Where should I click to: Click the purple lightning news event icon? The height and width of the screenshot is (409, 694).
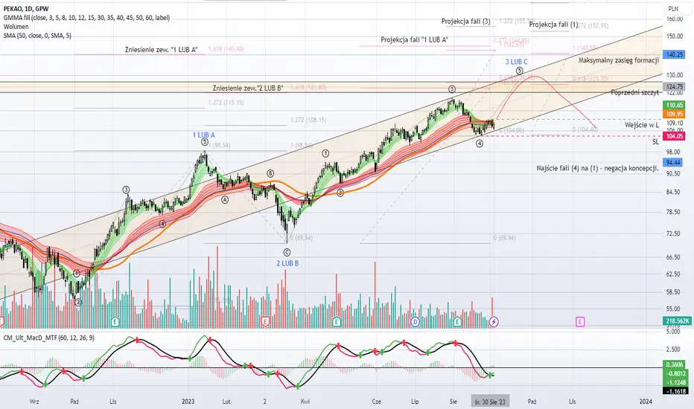click(x=494, y=321)
